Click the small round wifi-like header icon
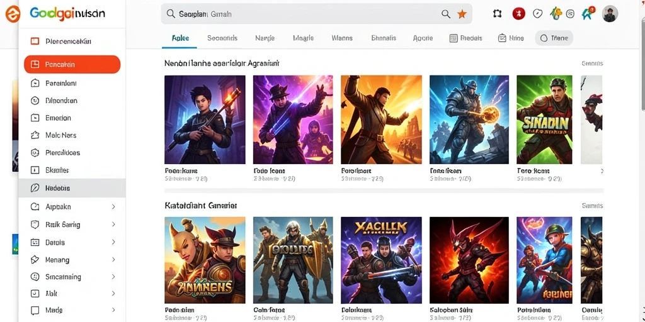The image size is (645, 322). (x=570, y=14)
